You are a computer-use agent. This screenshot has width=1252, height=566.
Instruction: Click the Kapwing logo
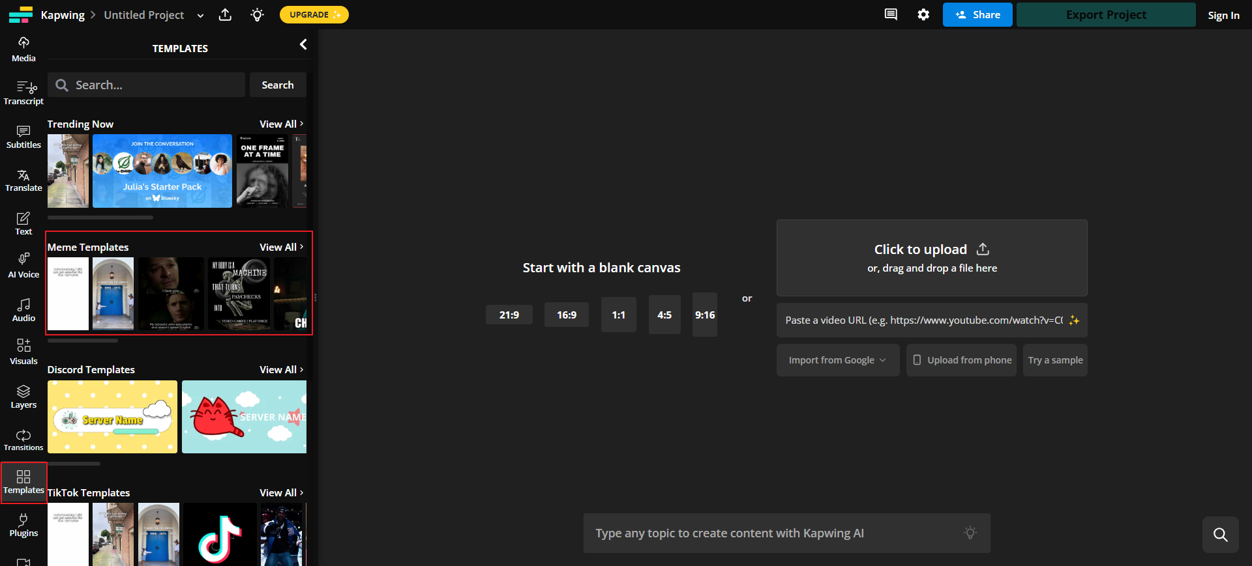pos(20,14)
